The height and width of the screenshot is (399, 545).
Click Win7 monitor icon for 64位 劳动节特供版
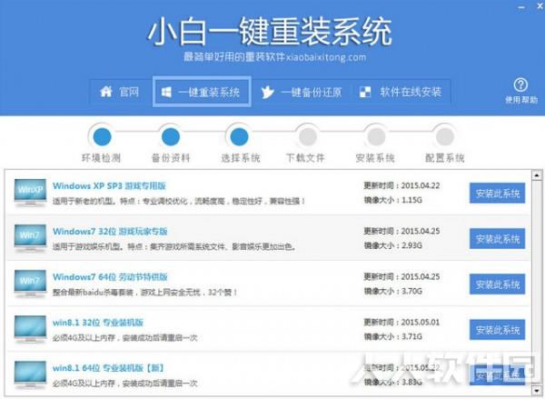click(30, 284)
